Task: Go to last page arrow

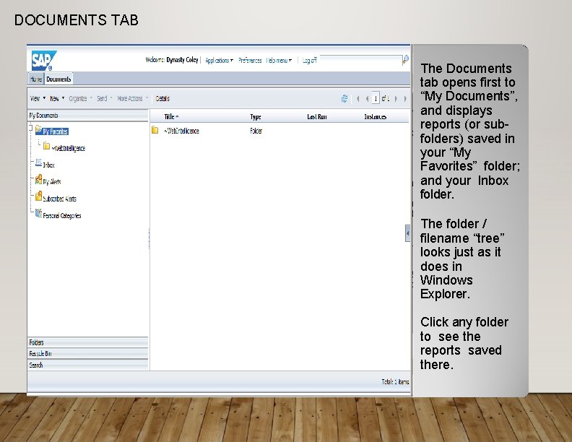Action: coord(405,98)
